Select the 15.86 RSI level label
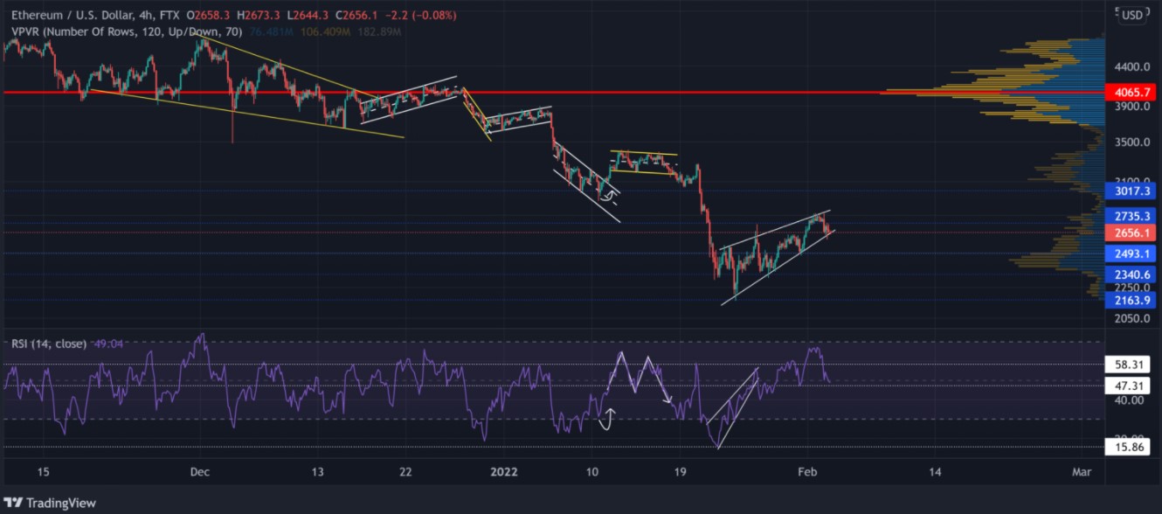This screenshot has height=514, width=1162. click(x=1131, y=448)
